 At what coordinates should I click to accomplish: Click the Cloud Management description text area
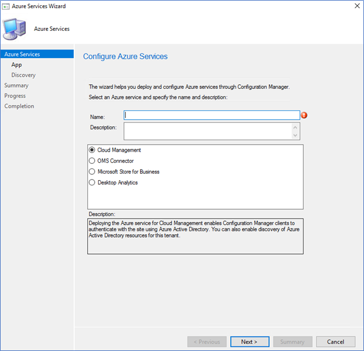pos(195,236)
